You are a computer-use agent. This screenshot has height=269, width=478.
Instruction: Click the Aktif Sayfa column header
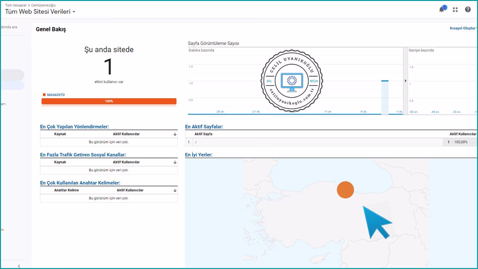tap(203, 134)
